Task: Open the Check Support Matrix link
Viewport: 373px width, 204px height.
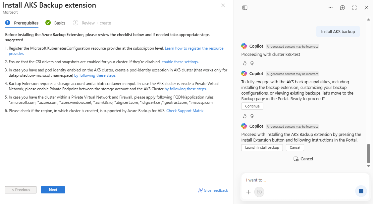Action: coord(185,111)
